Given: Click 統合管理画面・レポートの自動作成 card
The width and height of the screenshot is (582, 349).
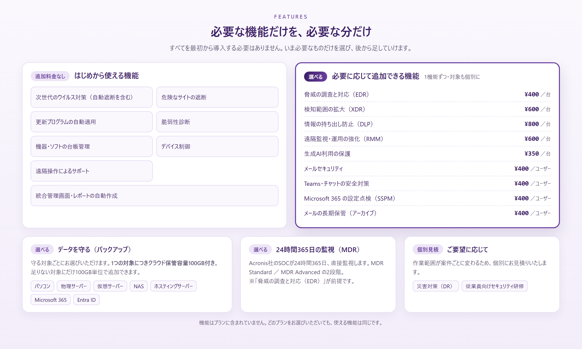Looking at the screenshot, I should pyautogui.click(x=155, y=196).
